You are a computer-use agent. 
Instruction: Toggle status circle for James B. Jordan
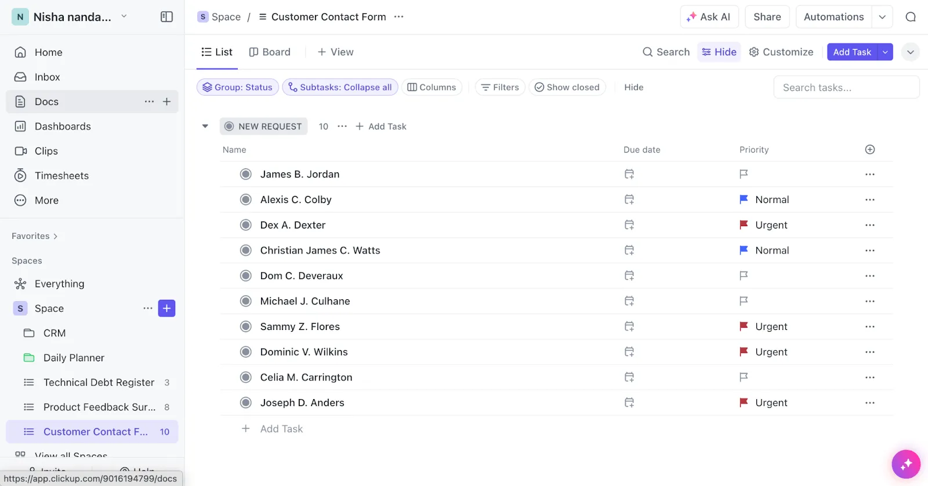[246, 174]
